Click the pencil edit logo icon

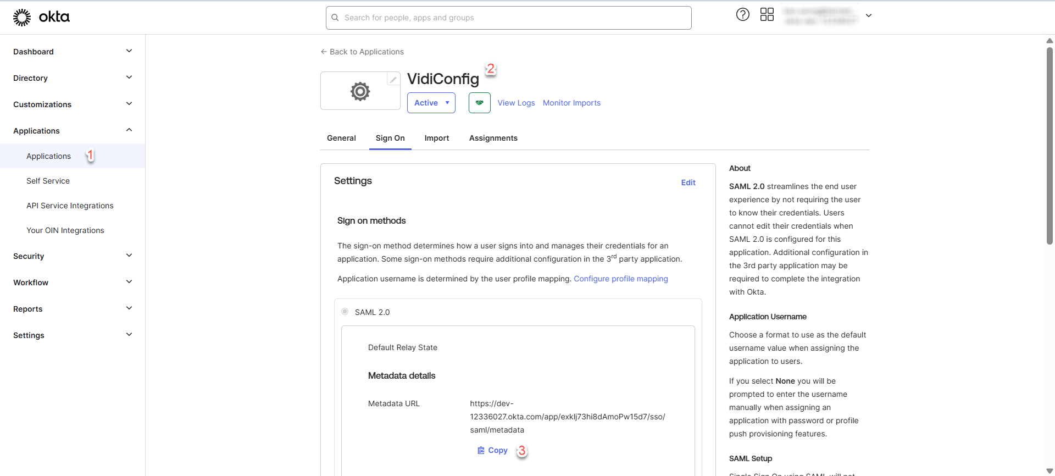coord(393,79)
